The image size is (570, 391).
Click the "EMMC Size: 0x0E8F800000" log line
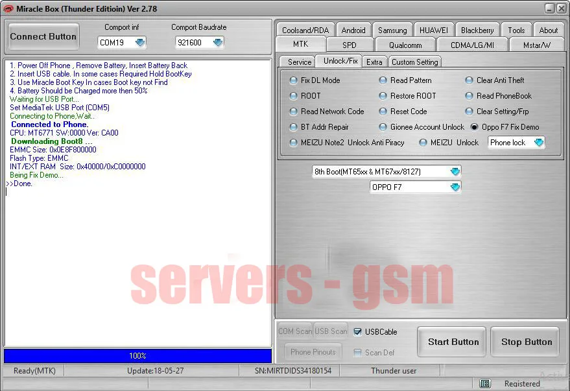(x=53, y=150)
